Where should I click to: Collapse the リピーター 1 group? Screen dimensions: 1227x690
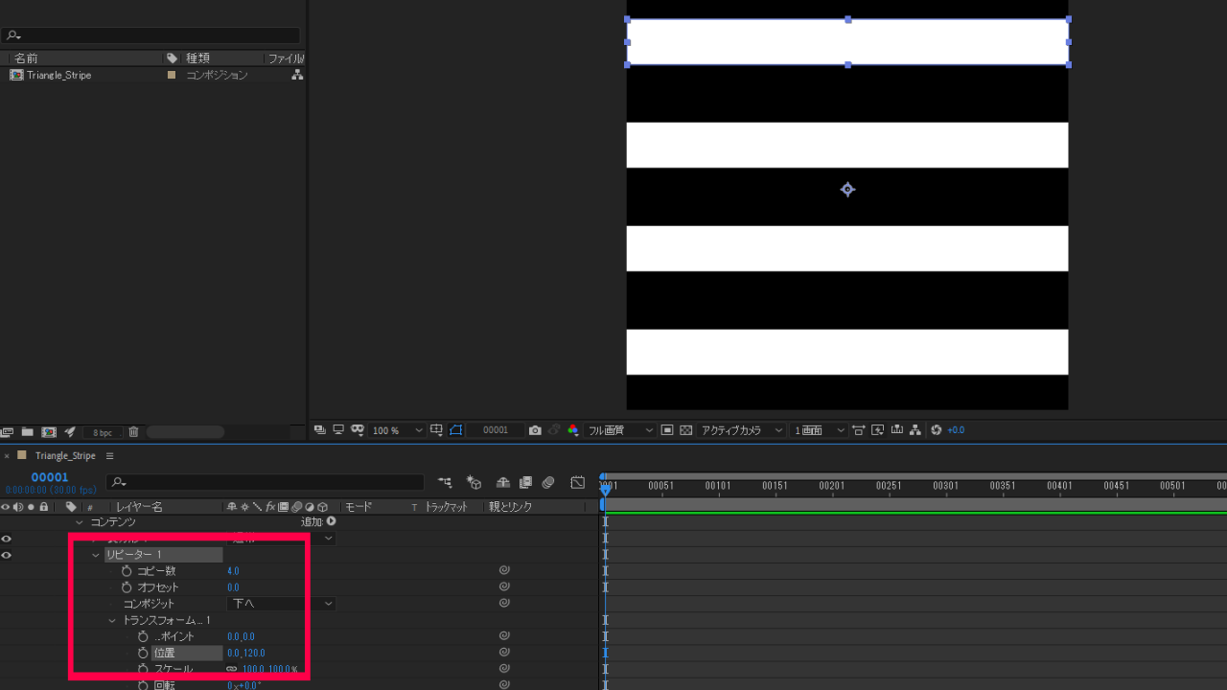(x=96, y=555)
